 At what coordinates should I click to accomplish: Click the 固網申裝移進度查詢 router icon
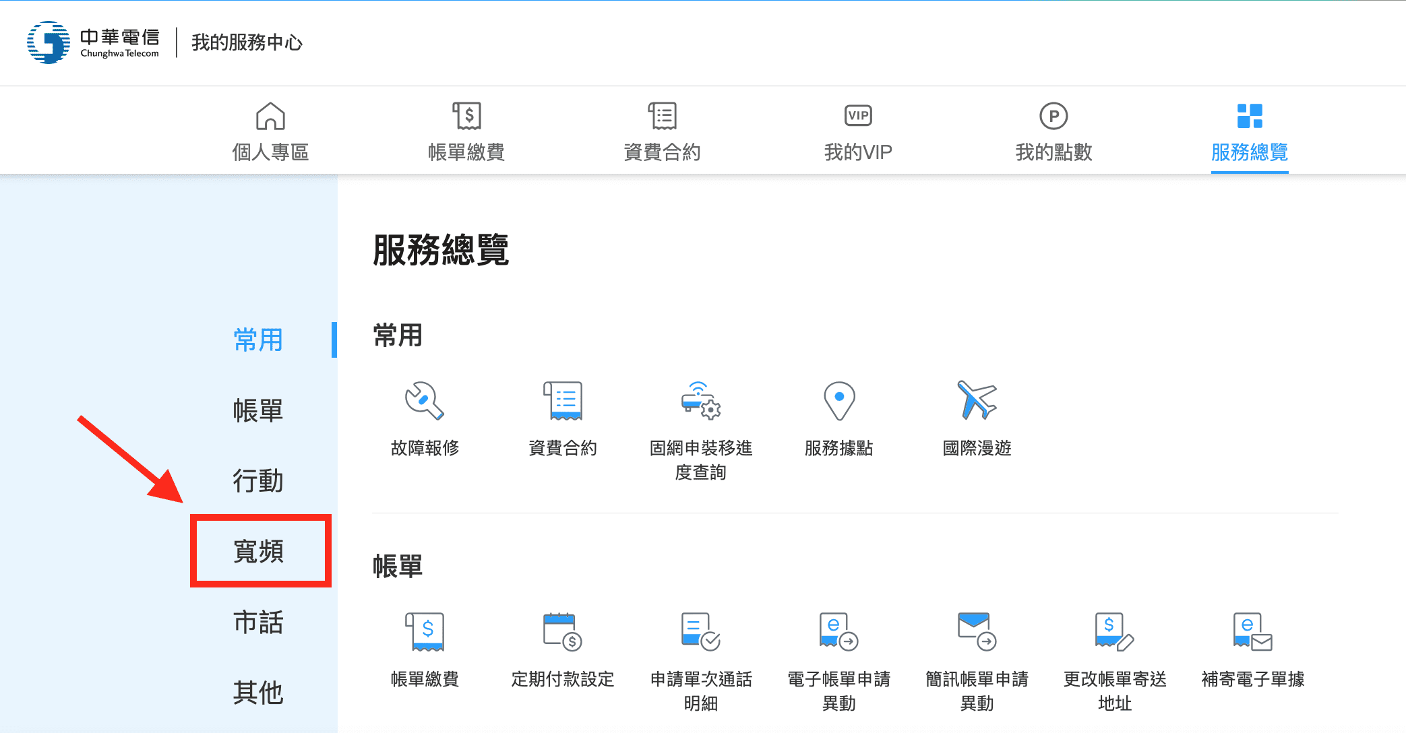pos(701,401)
